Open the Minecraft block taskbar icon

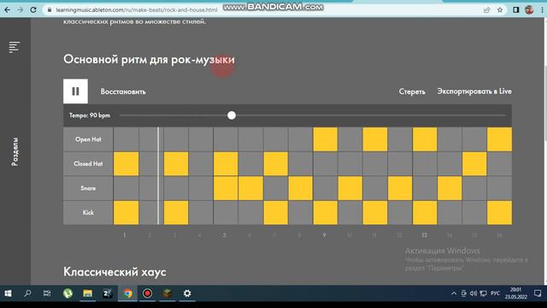point(168,293)
